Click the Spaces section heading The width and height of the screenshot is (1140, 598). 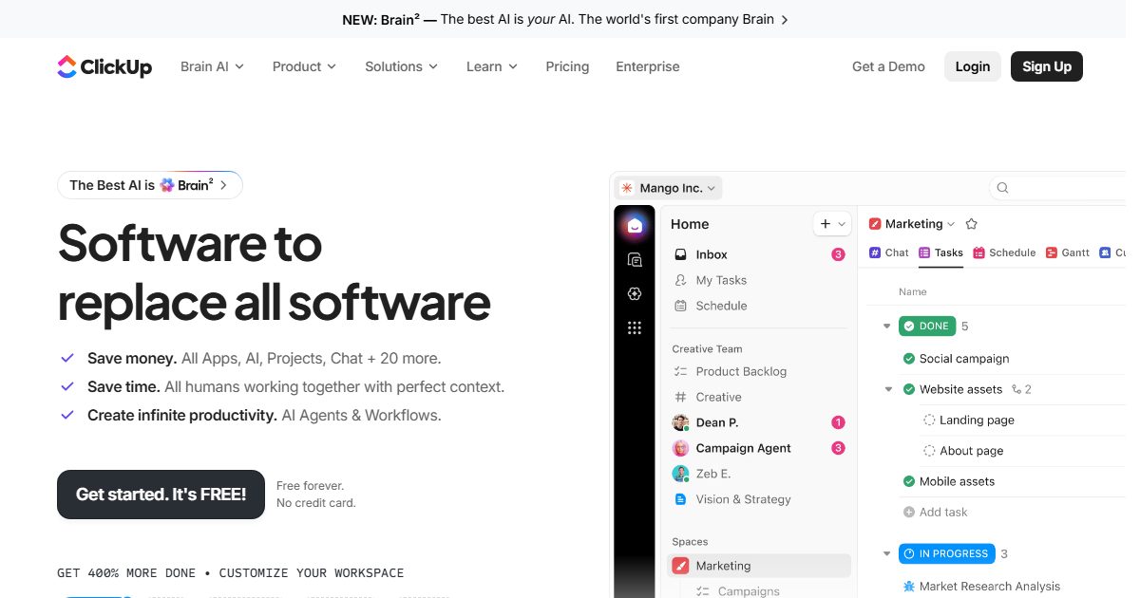[x=690, y=542]
